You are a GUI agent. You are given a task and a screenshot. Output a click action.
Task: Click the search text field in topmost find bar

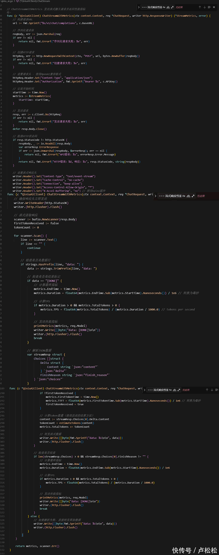pyautogui.click(x=151, y=7)
